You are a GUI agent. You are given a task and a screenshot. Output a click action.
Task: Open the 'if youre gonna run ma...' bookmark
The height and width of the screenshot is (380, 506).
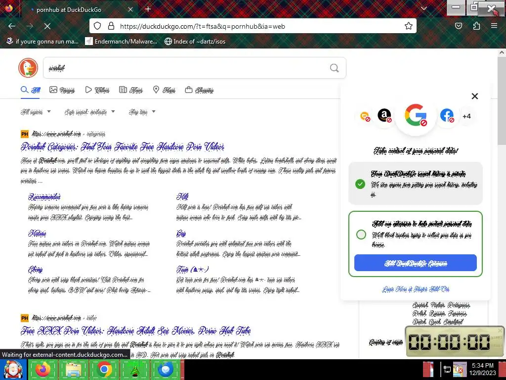tap(42, 42)
